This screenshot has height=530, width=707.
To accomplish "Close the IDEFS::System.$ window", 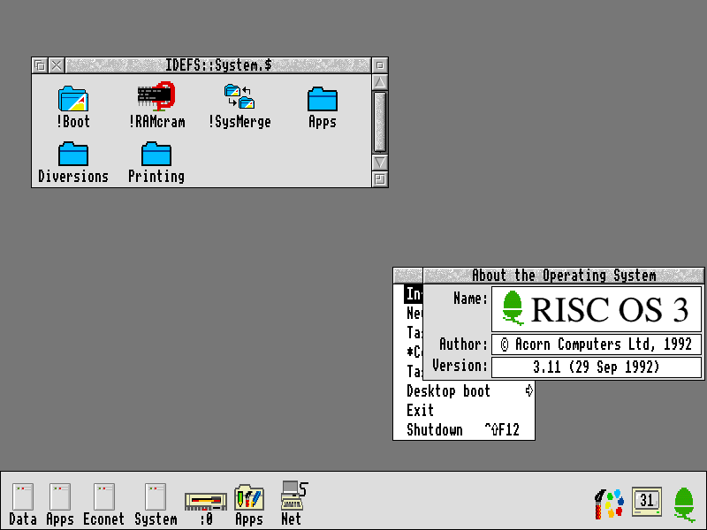I will [x=57, y=65].
